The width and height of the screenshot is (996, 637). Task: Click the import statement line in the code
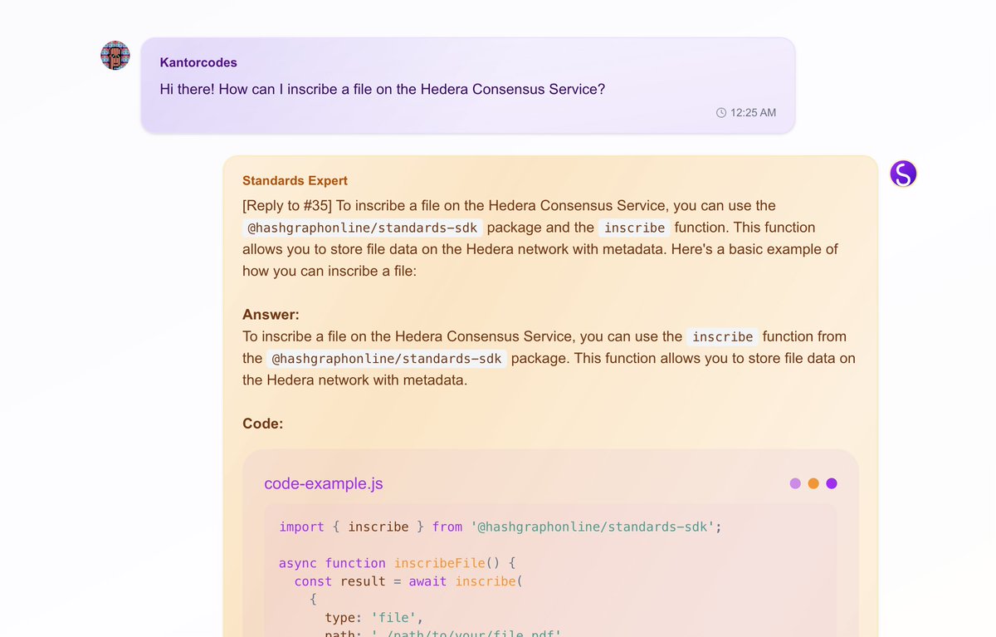point(500,527)
